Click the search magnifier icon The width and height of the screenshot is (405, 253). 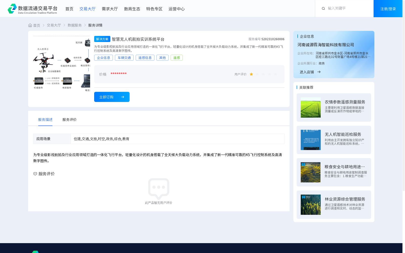(x=323, y=9)
